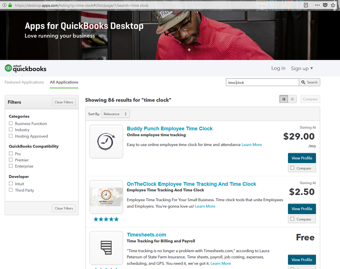Tick the Third Party developer filter
Image resolution: width=340 pixels, height=269 pixels.
pyautogui.click(x=11, y=190)
